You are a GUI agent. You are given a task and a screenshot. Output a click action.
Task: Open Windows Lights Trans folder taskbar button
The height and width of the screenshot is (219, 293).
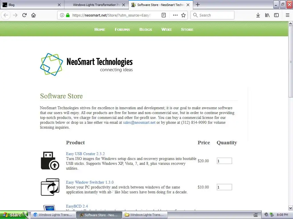coord(145,215)
